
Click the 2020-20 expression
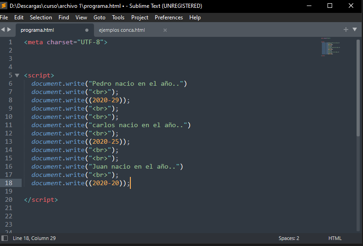click(x=105, y=183)
